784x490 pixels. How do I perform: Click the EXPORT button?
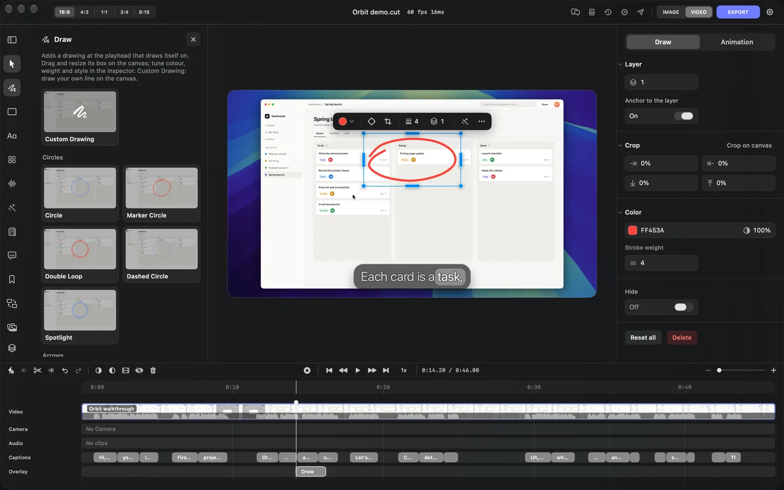(x=738, y=12)
